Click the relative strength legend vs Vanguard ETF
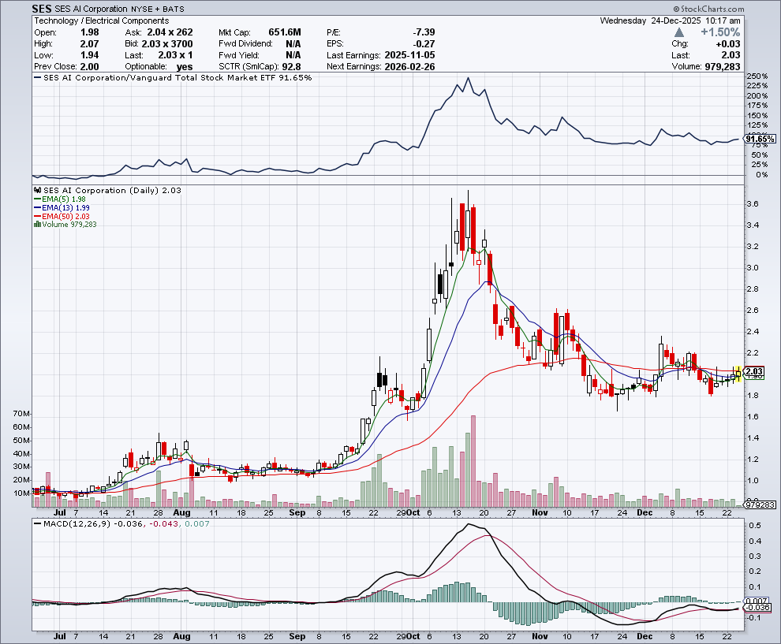Image resolution: width=781 pixels, height=644 pixels. click(x=172, y=77)
